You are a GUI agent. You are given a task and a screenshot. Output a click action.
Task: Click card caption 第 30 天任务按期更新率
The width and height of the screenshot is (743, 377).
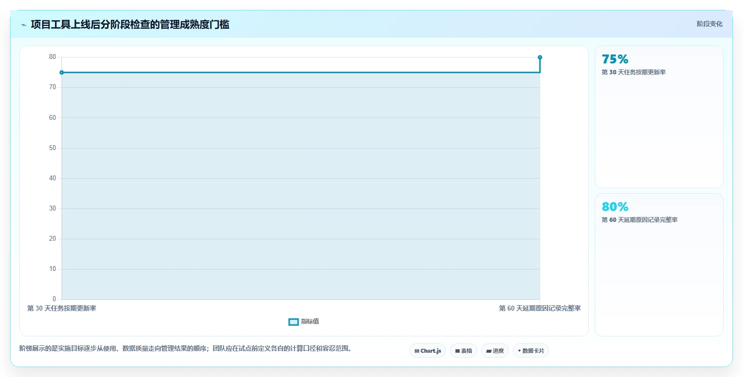(x=633, y=72)
